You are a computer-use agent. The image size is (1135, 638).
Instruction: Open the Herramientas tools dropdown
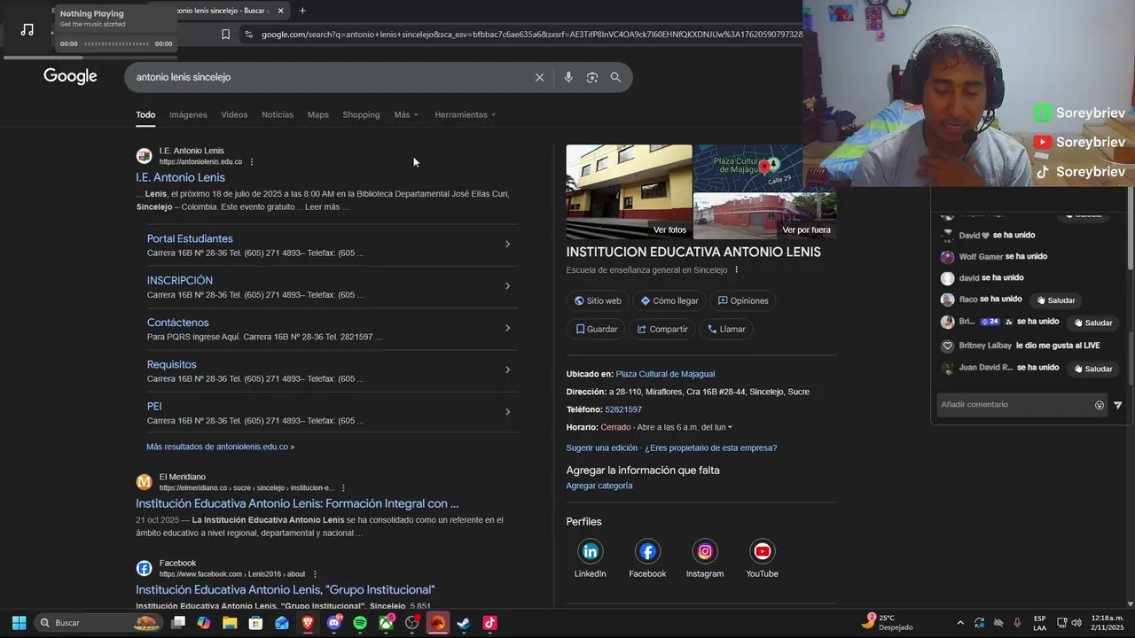click(x=466, y=114)
